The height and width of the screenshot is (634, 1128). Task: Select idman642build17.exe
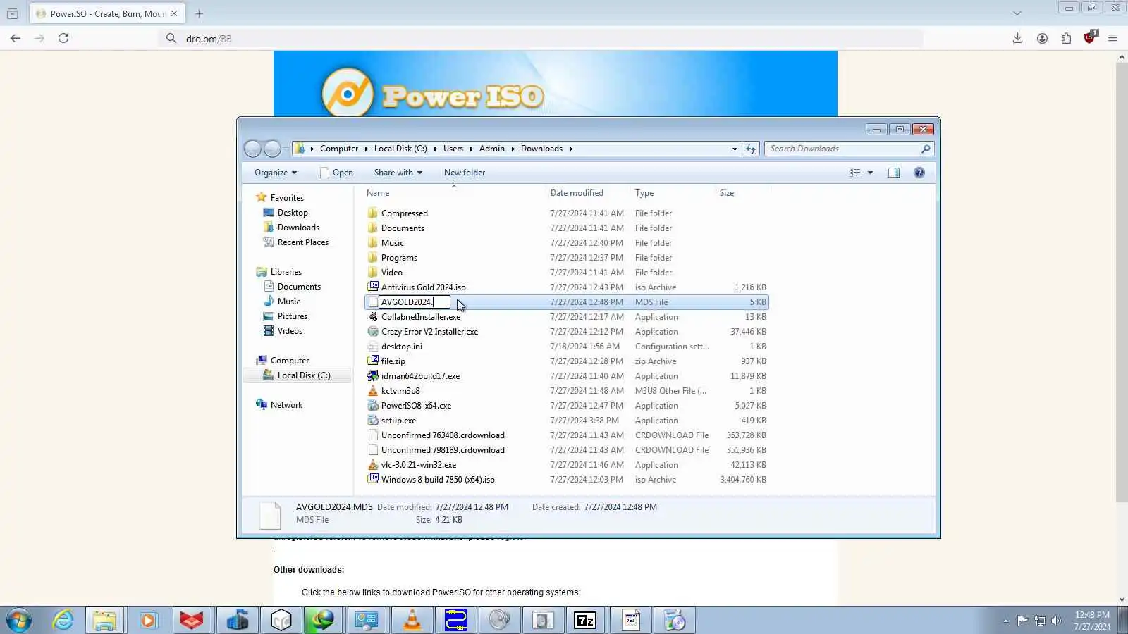click(x=420, y=376)
